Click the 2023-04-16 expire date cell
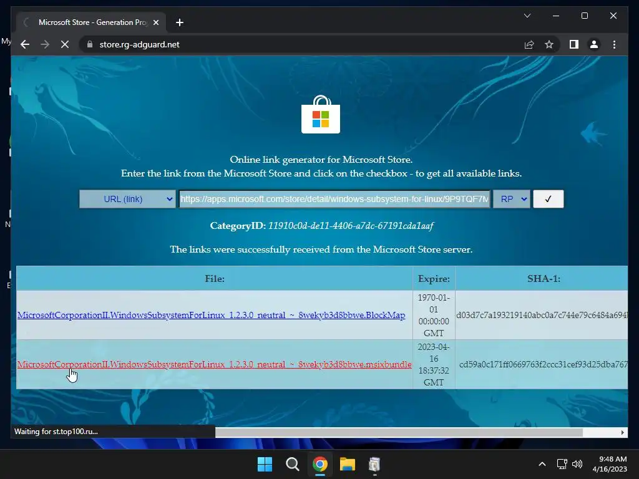This screenshot has height=479, width=639. point(434,364)
